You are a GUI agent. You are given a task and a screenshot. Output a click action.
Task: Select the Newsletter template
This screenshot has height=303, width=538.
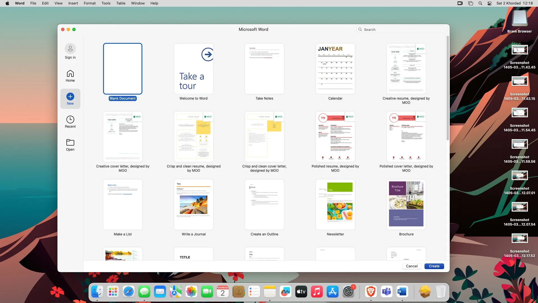point(335,205)
